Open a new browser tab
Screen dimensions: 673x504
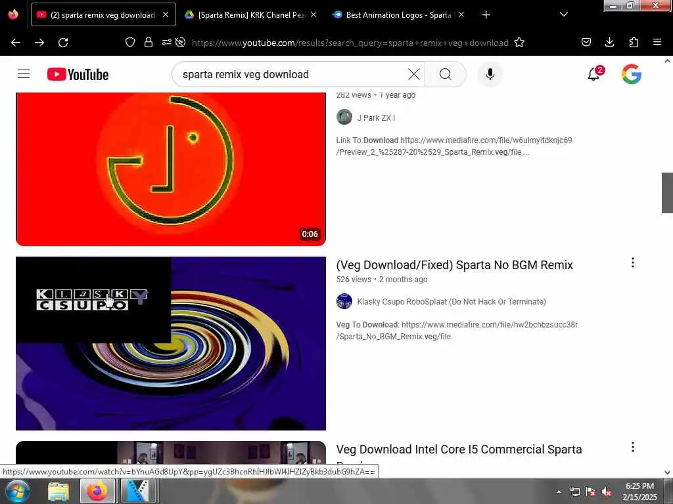[x=486, y=15]
